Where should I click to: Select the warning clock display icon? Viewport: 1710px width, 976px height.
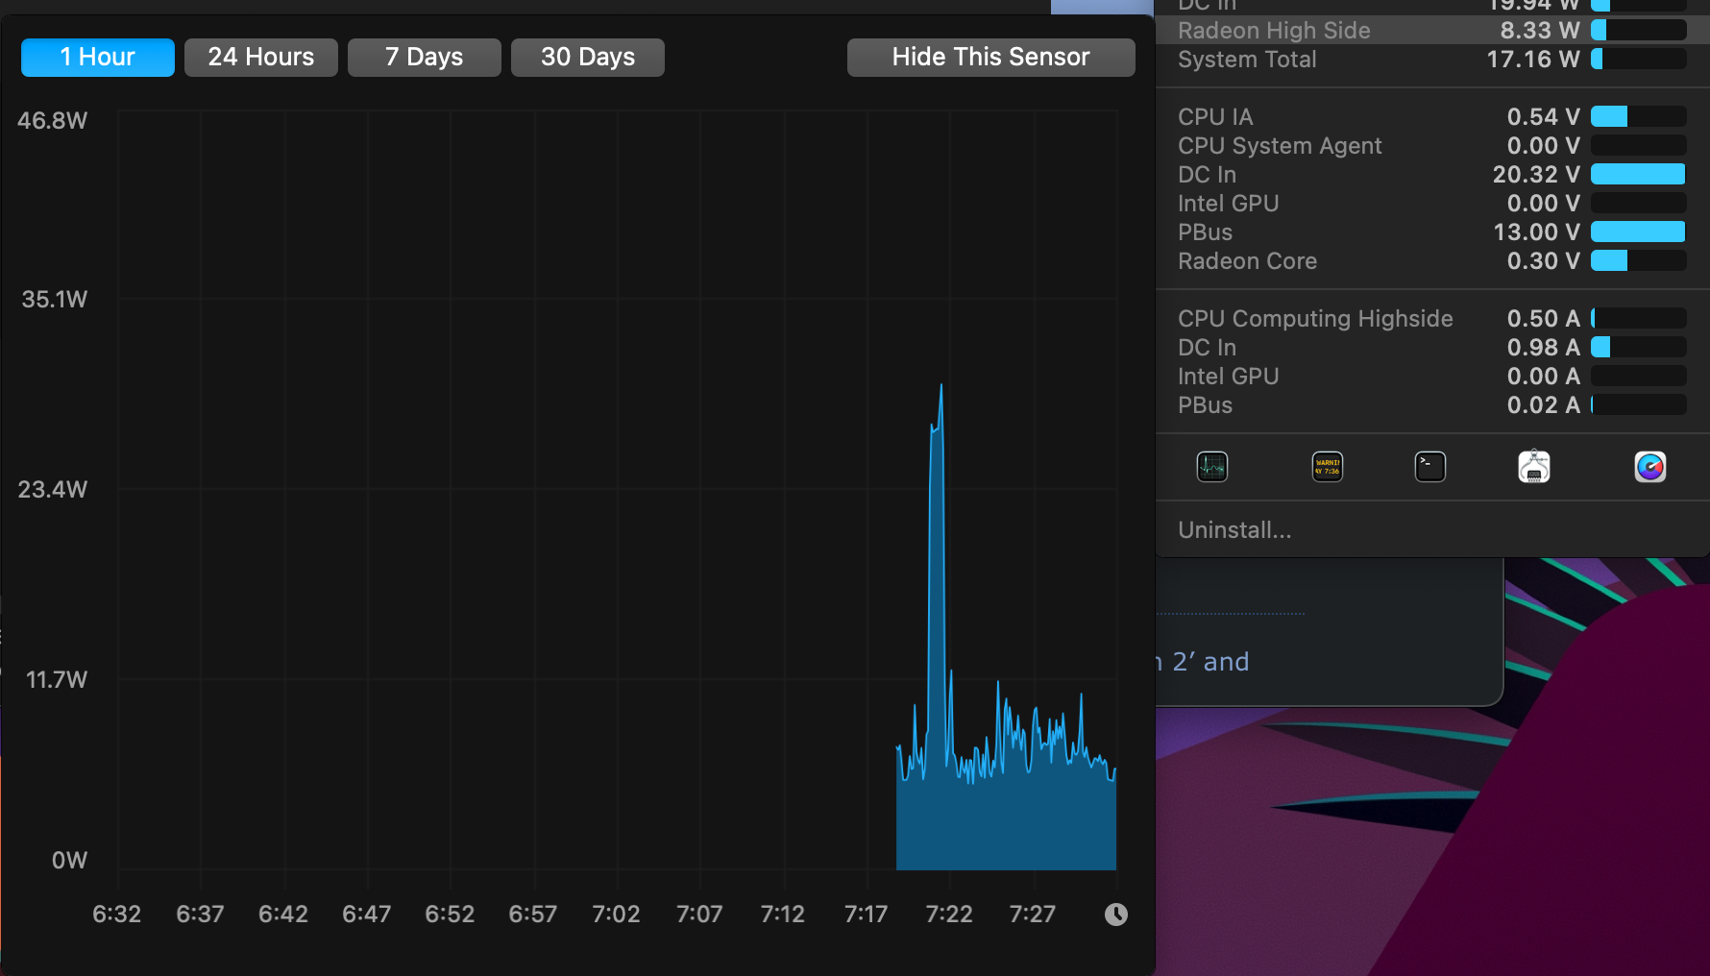point(1327,467)
